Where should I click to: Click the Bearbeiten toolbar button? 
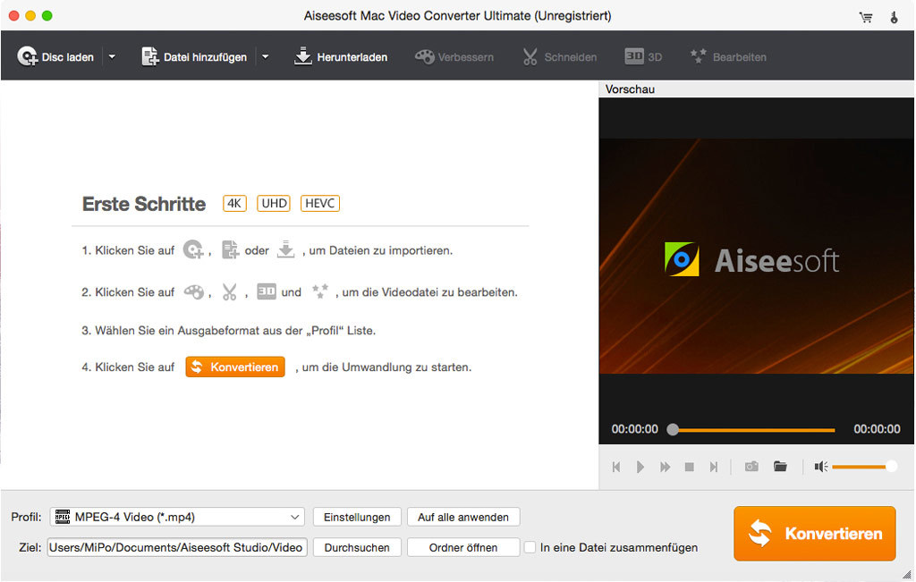click(x=728, y=56)
